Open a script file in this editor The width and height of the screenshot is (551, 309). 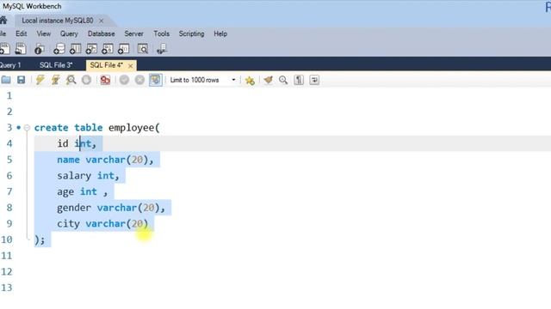[x=6, y=80]
